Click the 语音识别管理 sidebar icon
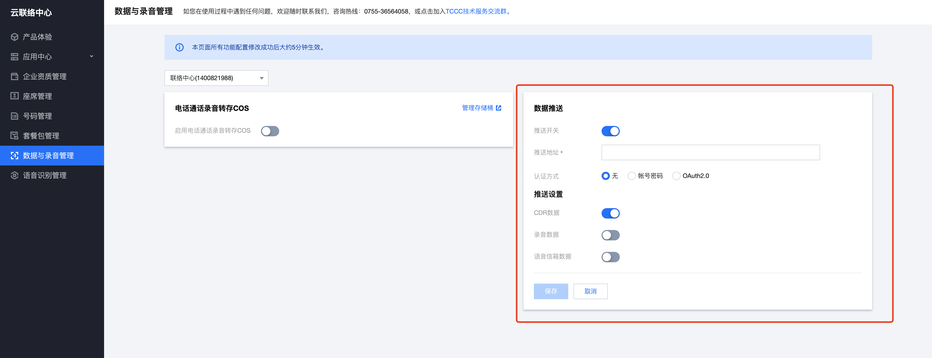The image size is (932, 358). pyautogui.click(x=15, y=175)
